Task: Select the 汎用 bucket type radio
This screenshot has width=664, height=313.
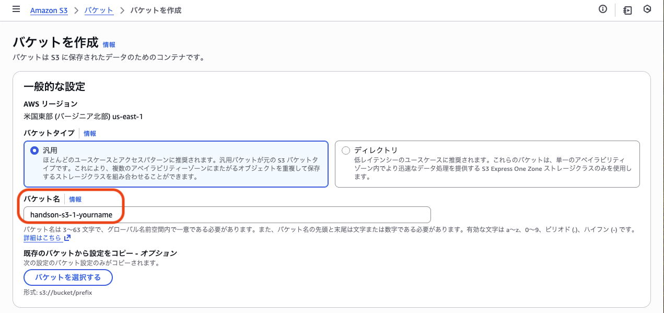Action: point(34,150)
